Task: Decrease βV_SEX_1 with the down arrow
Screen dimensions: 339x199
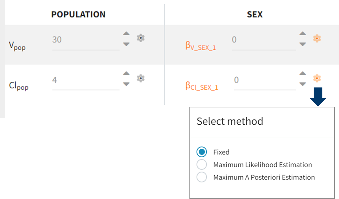Action: point(303,44)
